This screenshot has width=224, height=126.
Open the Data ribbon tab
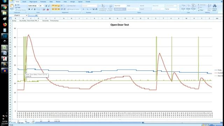(51, 2)
